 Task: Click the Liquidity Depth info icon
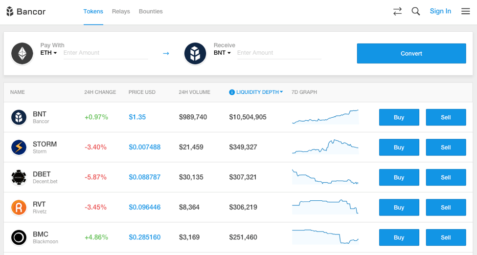[x=232, y=92]
